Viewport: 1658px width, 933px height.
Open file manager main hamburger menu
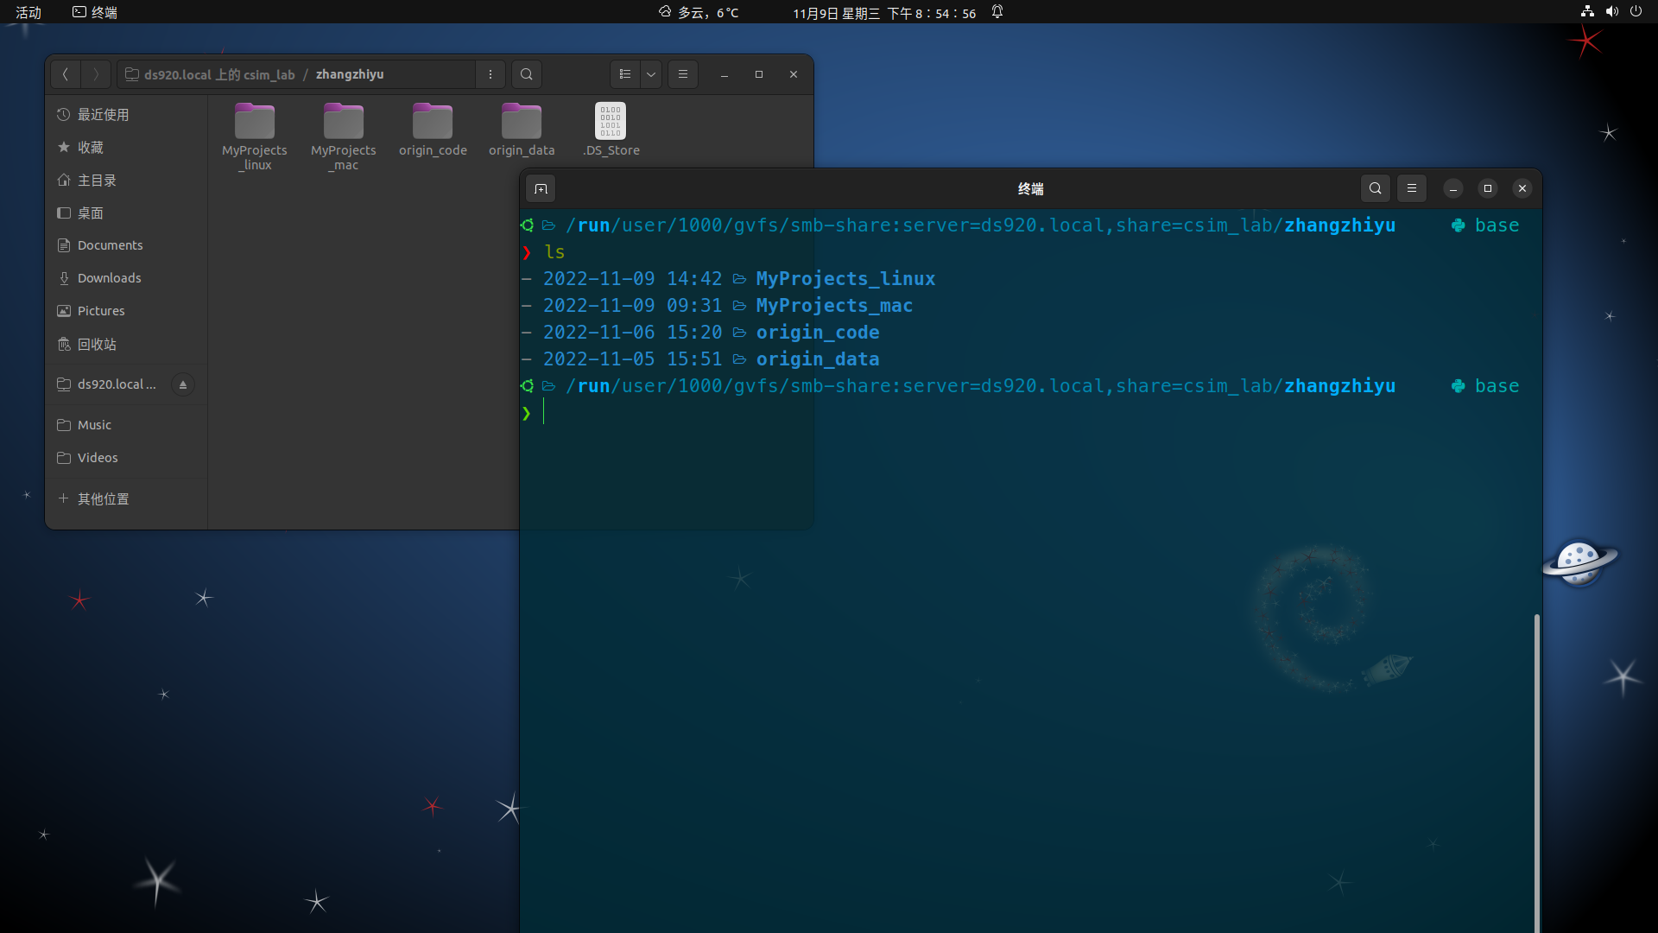(x=683, y=74)
